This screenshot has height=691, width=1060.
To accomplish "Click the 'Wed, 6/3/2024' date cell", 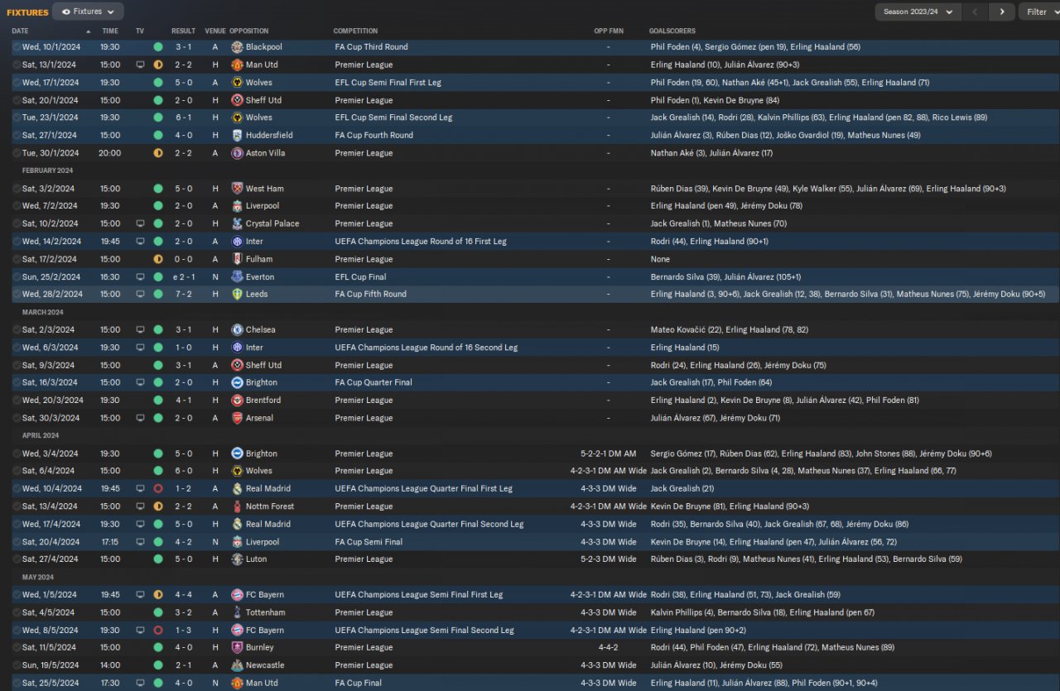I will pos(49,348).
